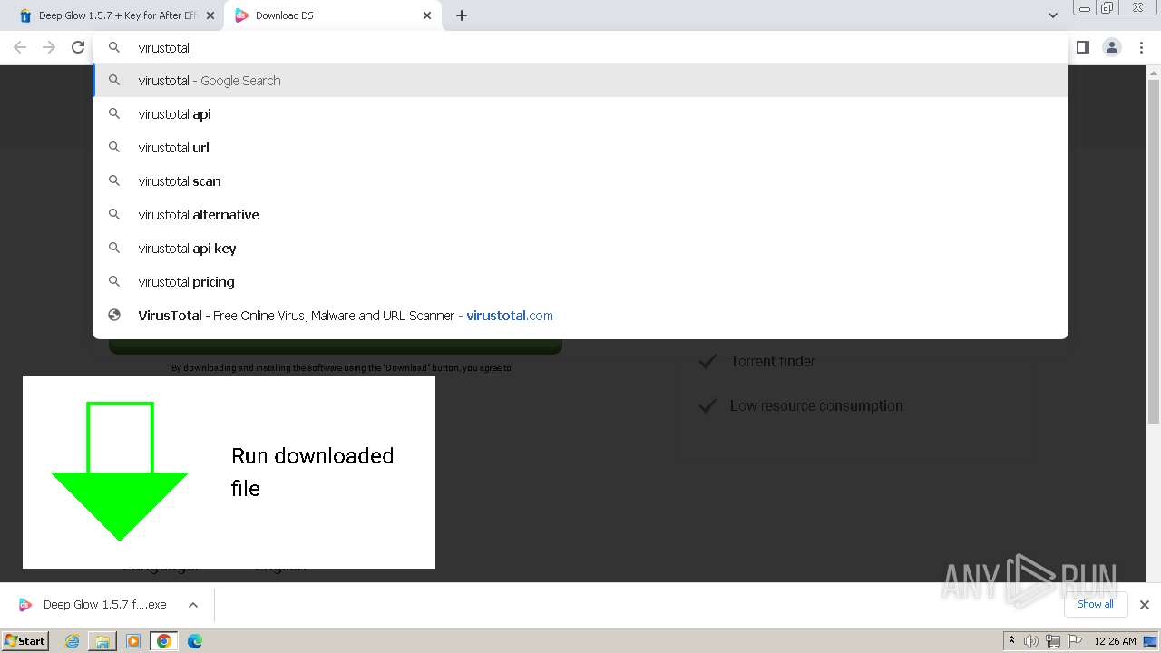This screenshot has height=653, width=1161.
Task: Open the Chrome side panel icon
Action: (x=1082, y=47)
